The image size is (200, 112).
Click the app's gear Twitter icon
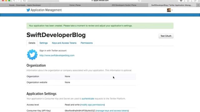pyautogui.click(x=32, y=55)
